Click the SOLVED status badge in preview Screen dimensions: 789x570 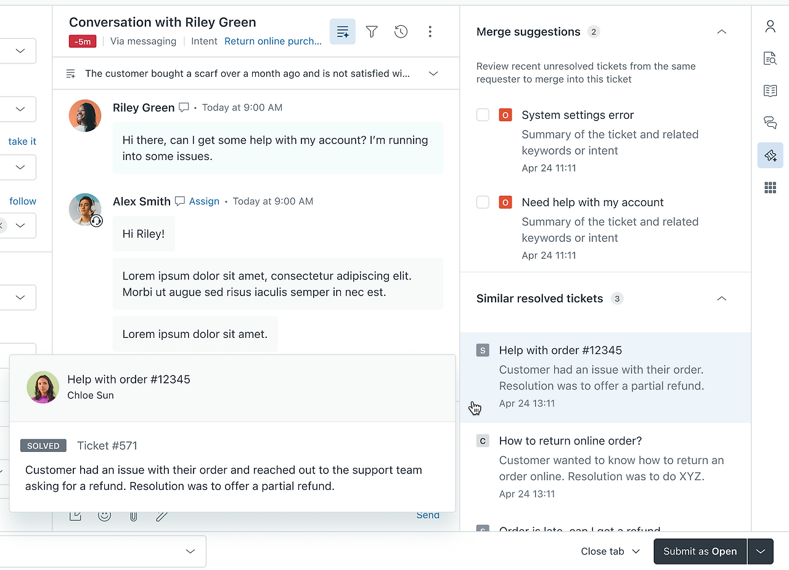click(43, 446)
